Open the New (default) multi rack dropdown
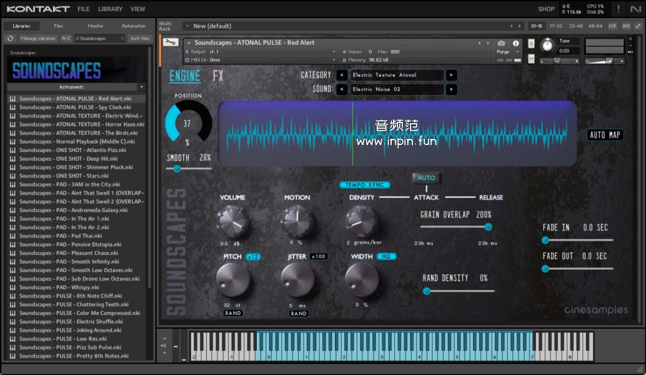This screenshot has width=646, height=375. pyautogui.click(x=187, y=26)
